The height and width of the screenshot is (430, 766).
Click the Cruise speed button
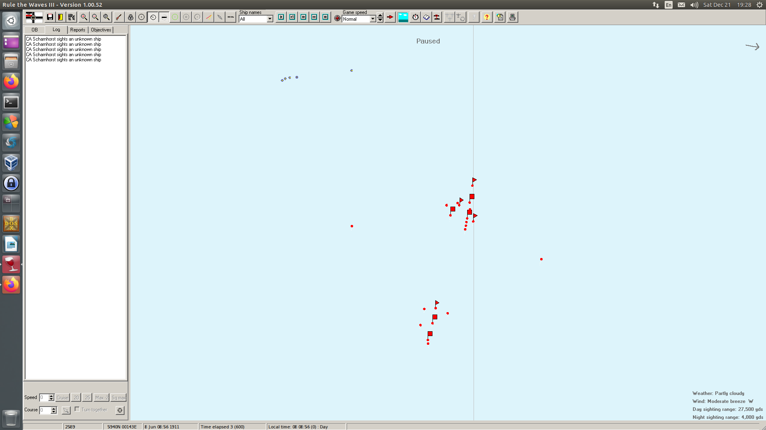click(63, 397)
